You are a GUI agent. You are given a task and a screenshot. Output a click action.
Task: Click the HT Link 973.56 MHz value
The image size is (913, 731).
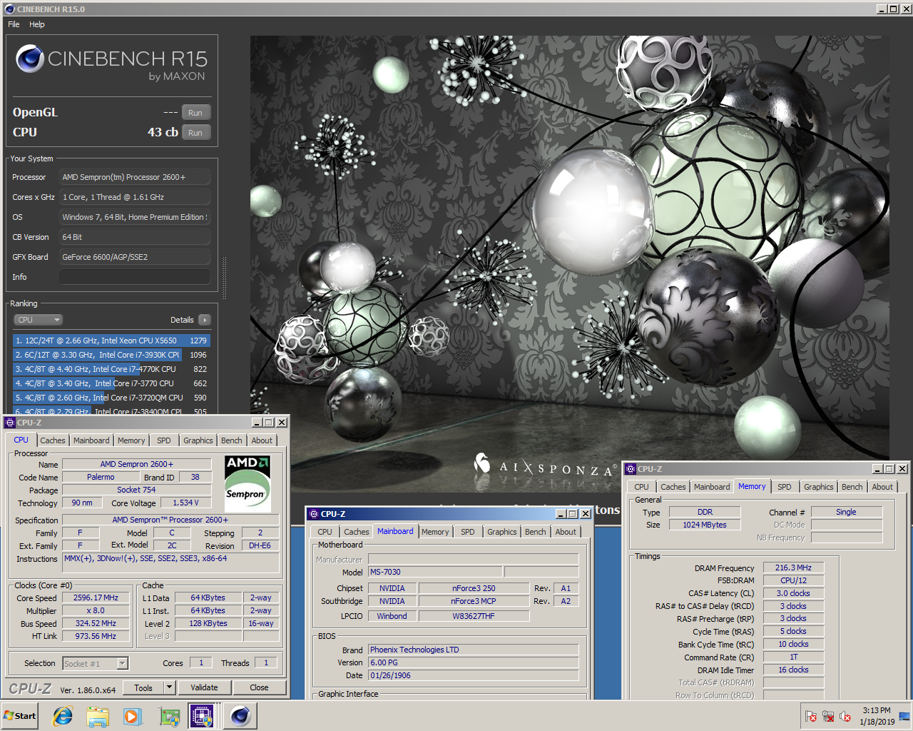(x=96, y=636)
